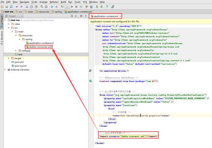This screenshot has width=212, height=148.
Task: Click the Help question mark icon
Action: point(107,7)
